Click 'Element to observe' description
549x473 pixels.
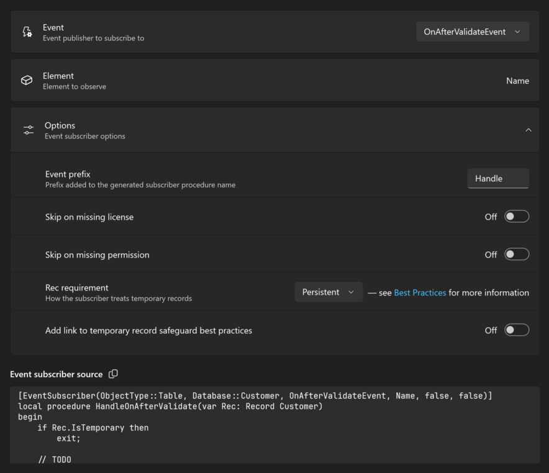coord(75,86)
